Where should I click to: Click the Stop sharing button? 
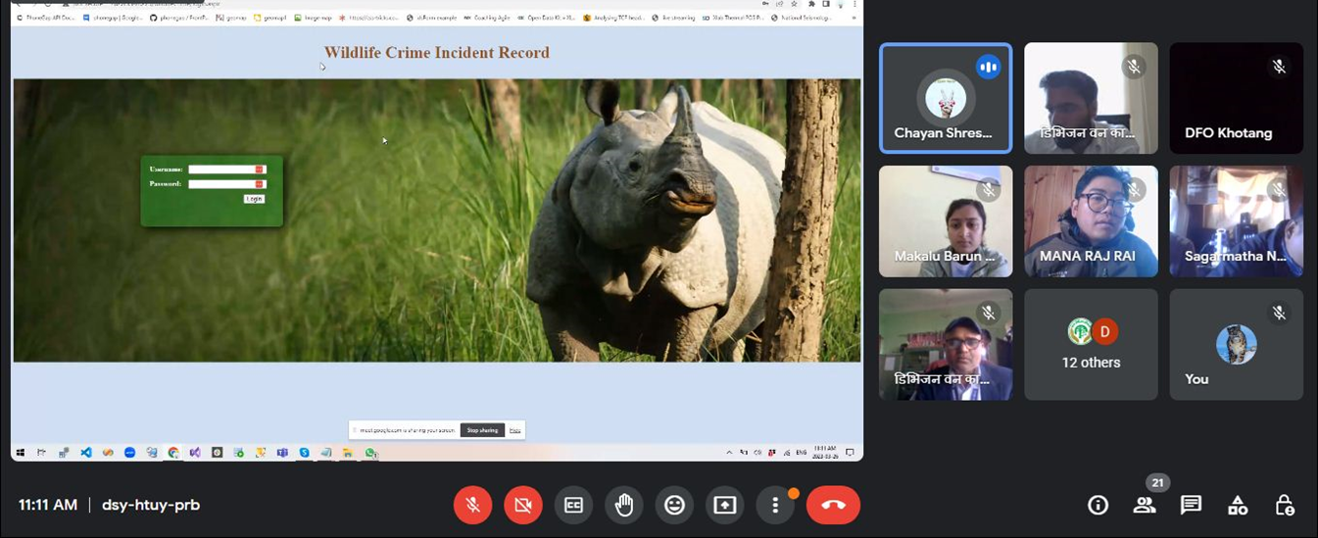[x=482, y=430]
